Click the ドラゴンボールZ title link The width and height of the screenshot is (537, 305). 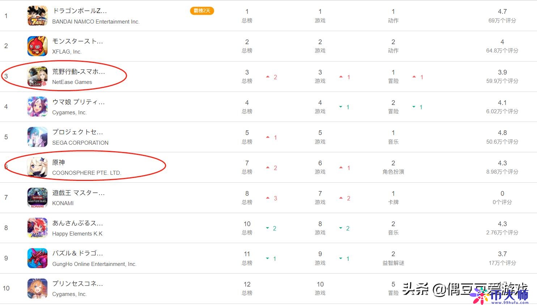coord(80,11)
